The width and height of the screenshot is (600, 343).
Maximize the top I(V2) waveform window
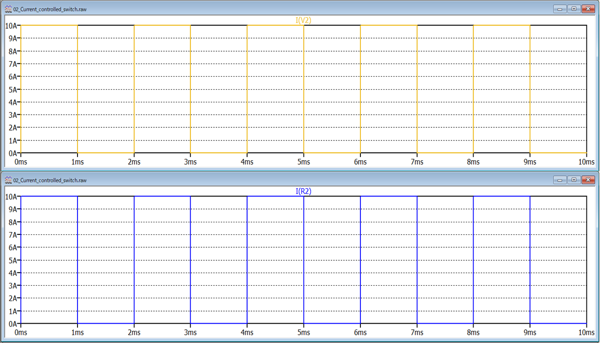574,9
